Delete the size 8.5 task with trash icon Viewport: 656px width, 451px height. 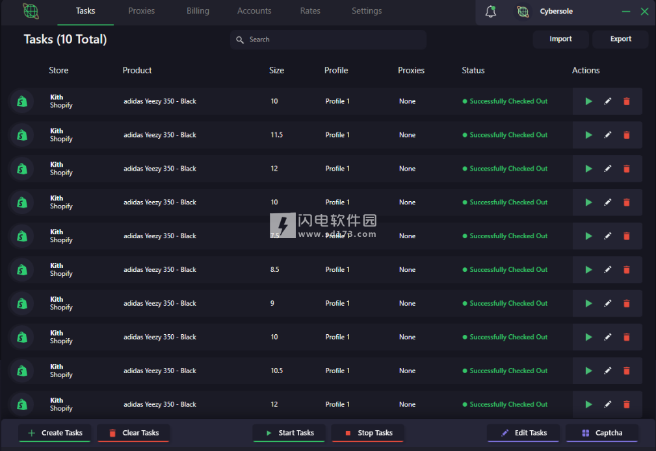[626, 270]
